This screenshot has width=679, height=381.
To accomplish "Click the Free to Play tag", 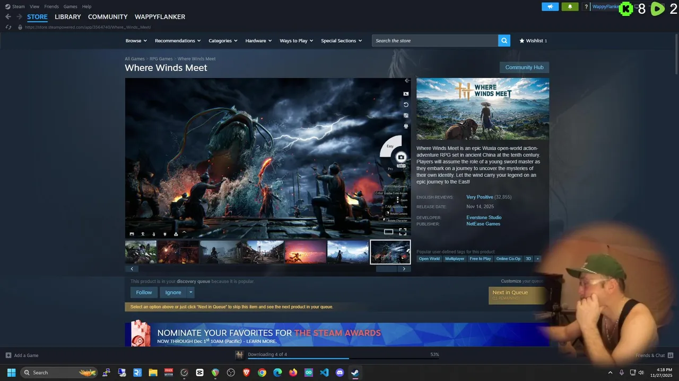I will [x=480, y=259].
